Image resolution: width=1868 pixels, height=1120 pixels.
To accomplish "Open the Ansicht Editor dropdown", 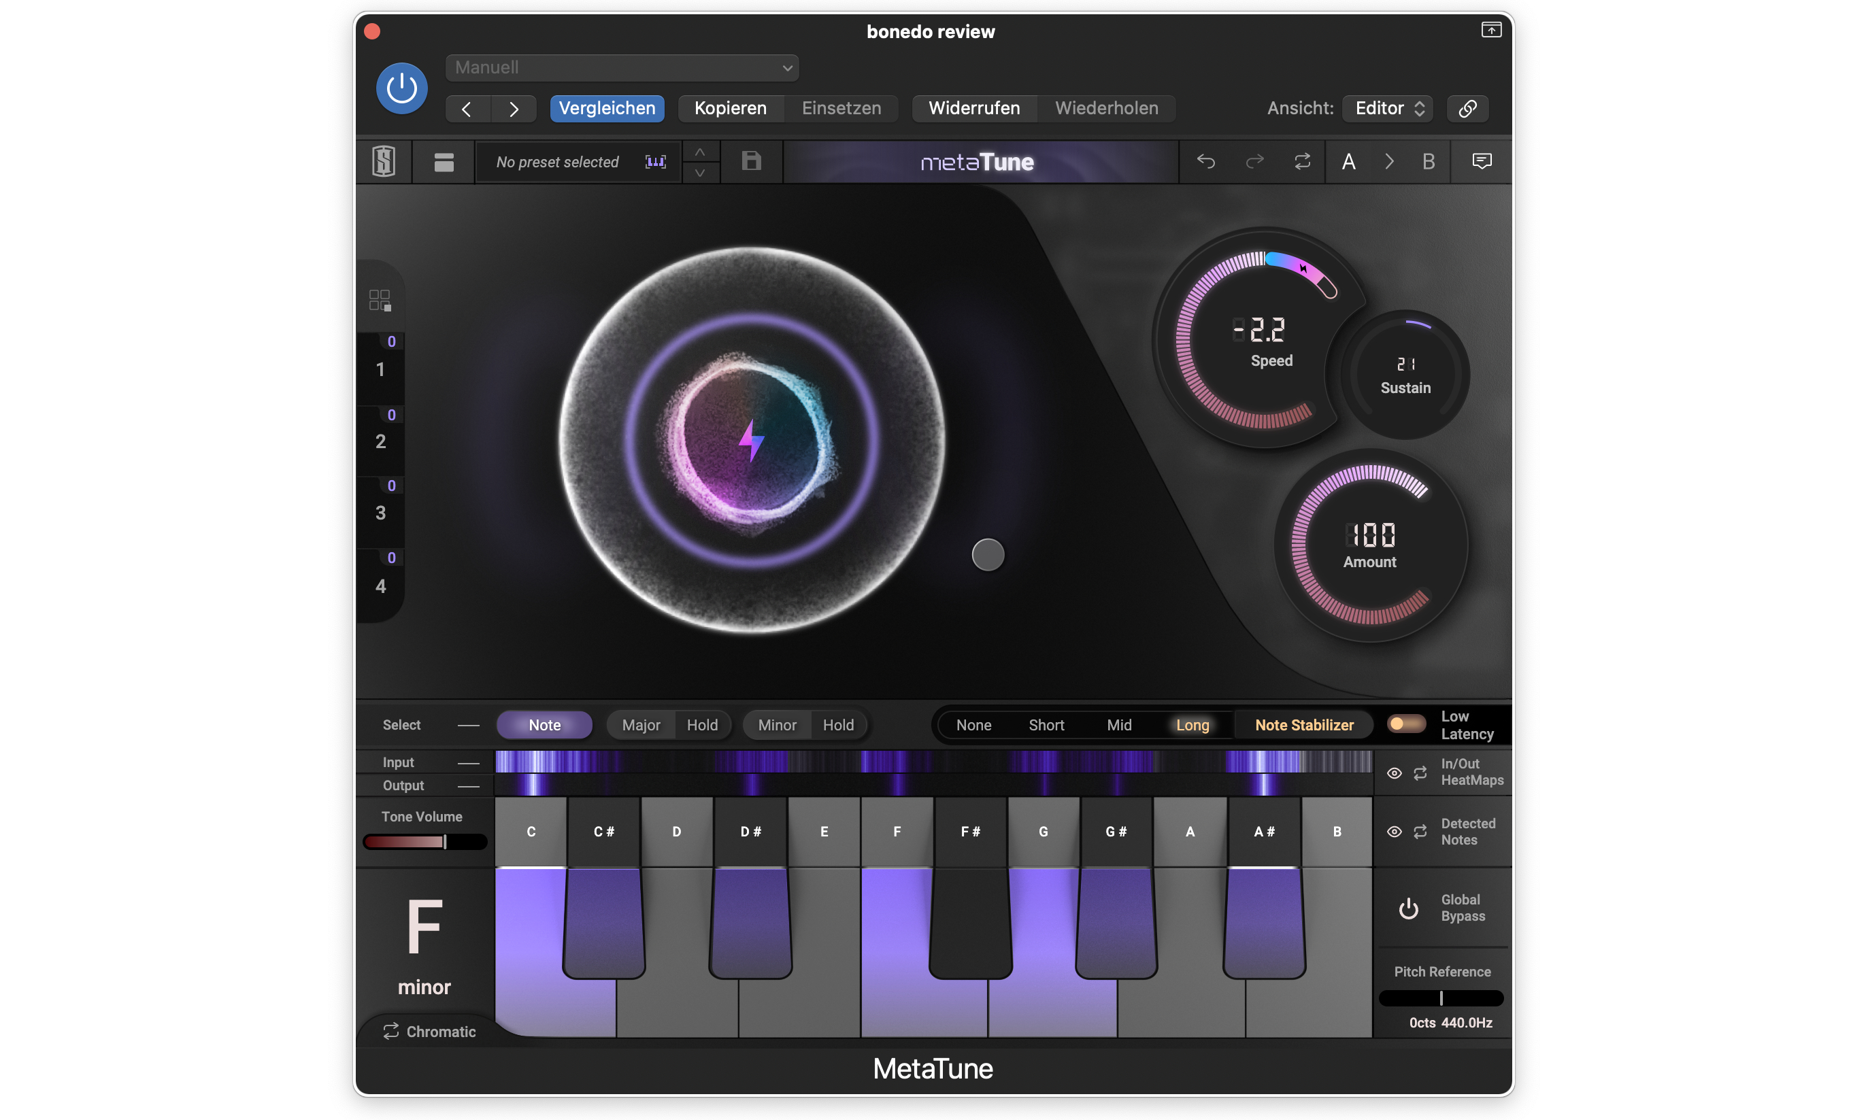I will [1388, 109].
